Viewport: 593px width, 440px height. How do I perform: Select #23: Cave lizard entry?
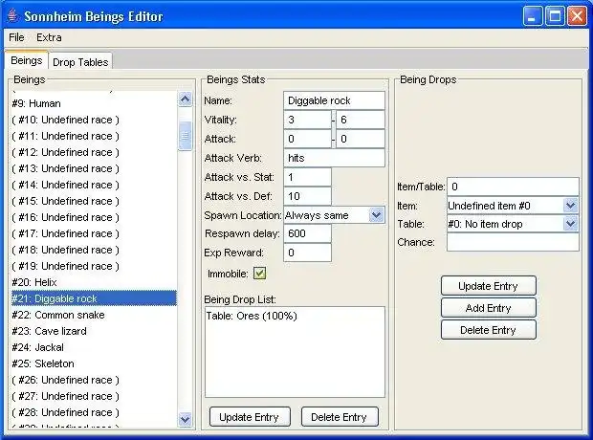94,331
